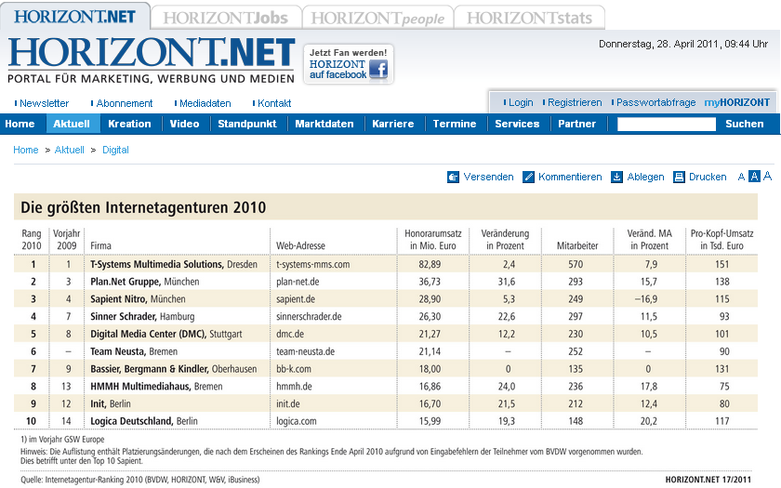This screenshot has width=781, height=488.
Task: Click Sinner Schrader company name
Action: click(123, 317)
